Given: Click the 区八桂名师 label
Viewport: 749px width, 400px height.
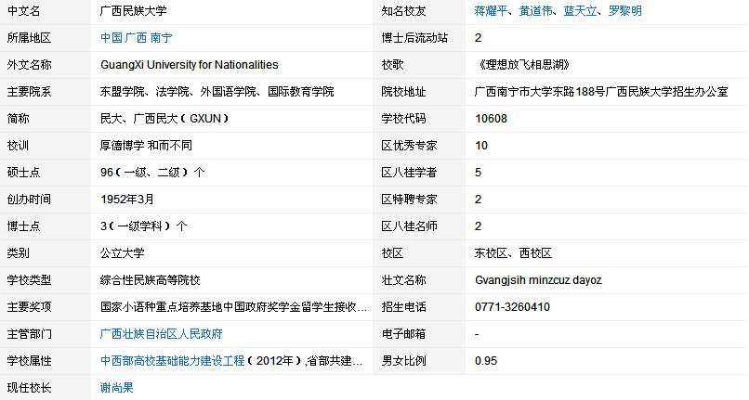Looking at the screenshot, I should click(409, 226).
